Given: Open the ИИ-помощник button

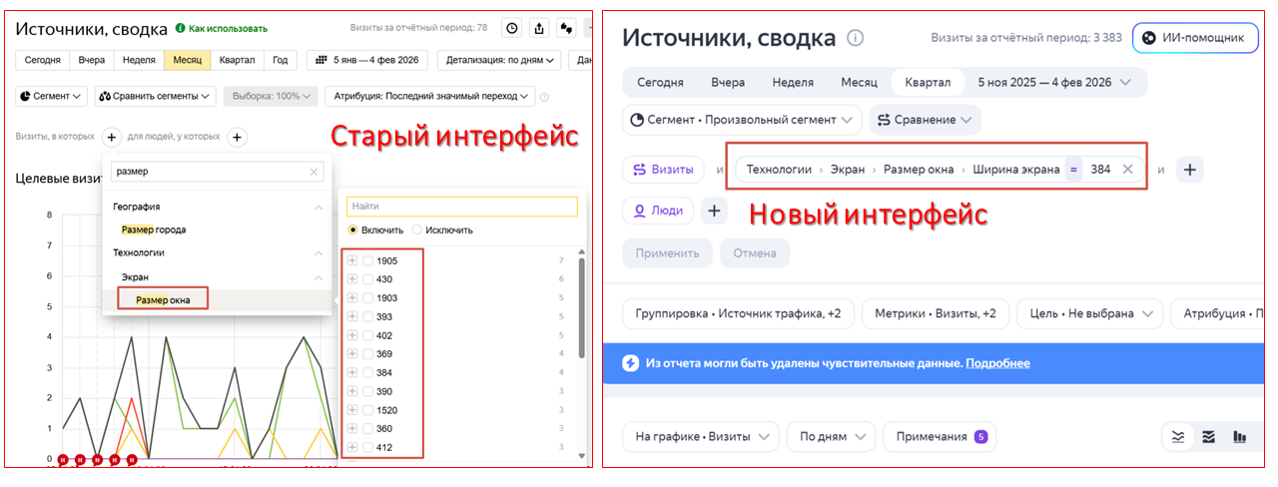Looking at the screenshot, I should [1194, 38].
